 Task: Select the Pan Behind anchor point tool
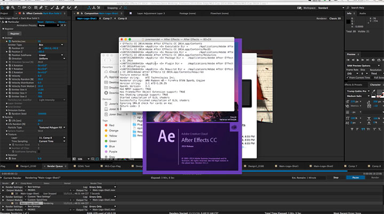point(30,8)
